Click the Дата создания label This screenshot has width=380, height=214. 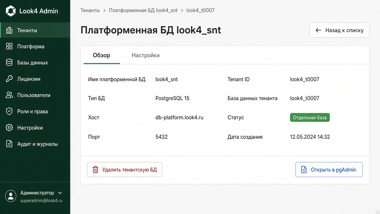(245, 137)
